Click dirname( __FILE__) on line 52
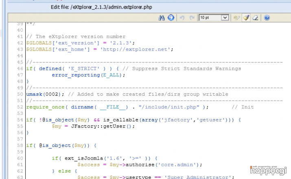 (99, 107)
